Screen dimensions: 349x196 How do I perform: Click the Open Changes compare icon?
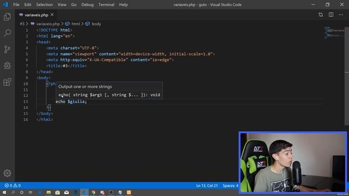[x=321, y=15]
